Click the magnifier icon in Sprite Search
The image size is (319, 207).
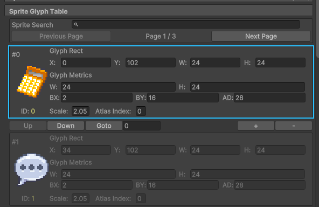tap(76, 25)
